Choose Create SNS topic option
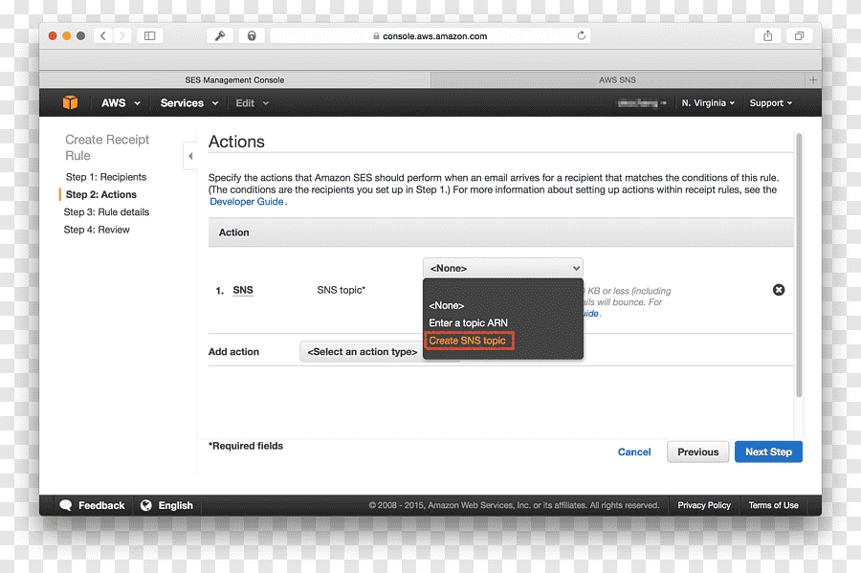The height and width of the screenshot is (573, 861). click(467, 341)
